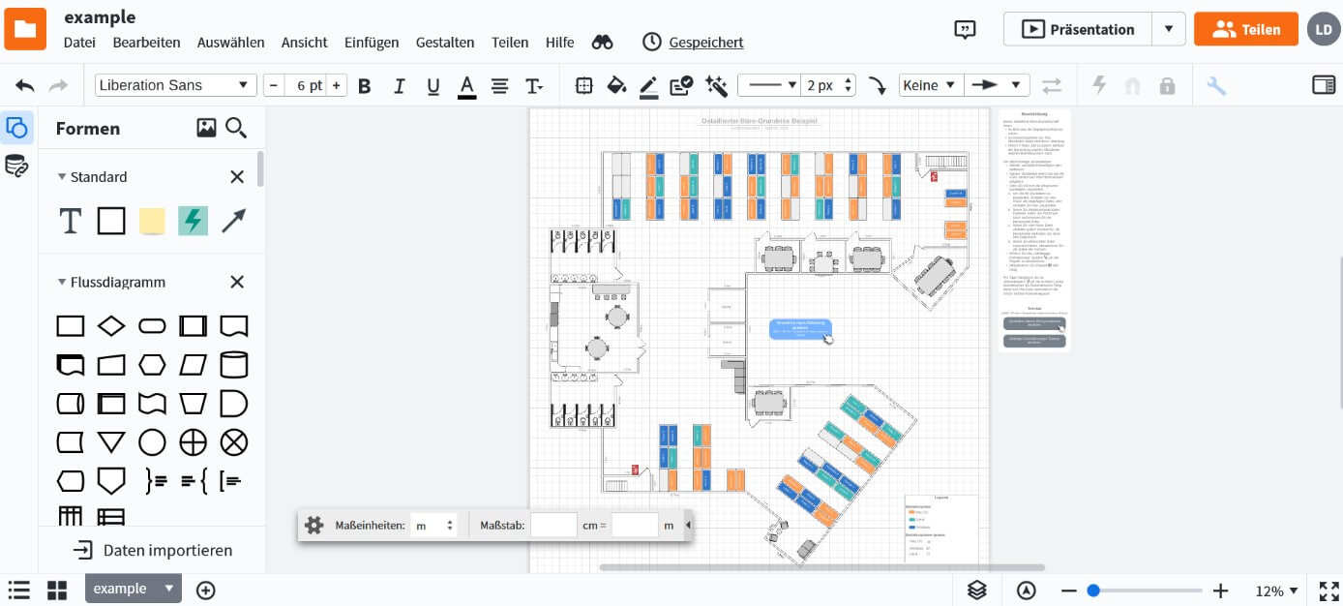Screen dimensions: 1343x606
Task: Open line style dropdown
Action: point(770,85)
